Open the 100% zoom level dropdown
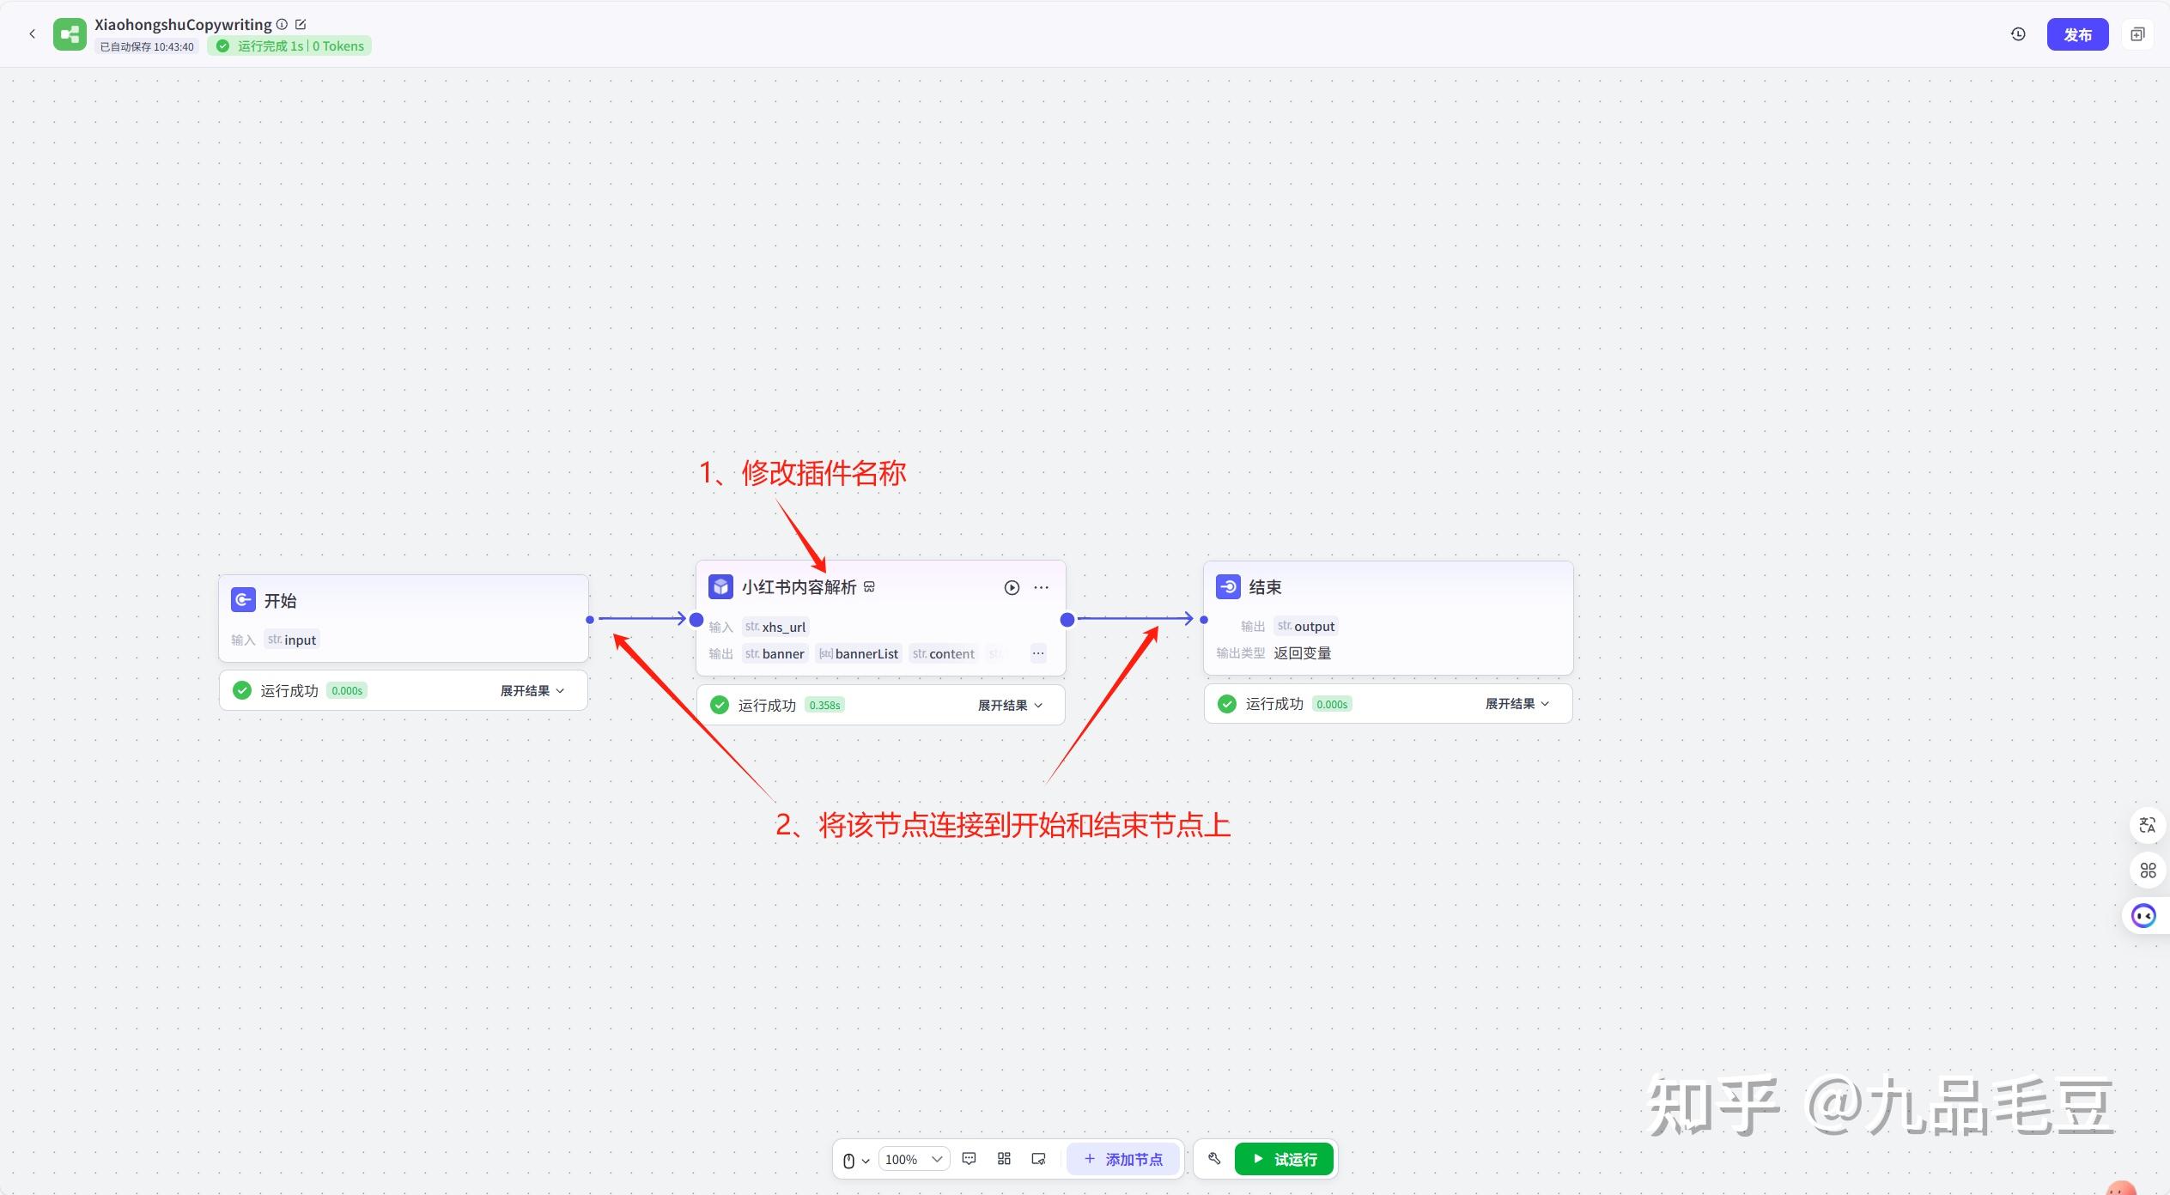2170x1195 pixels. [914, 1160]
